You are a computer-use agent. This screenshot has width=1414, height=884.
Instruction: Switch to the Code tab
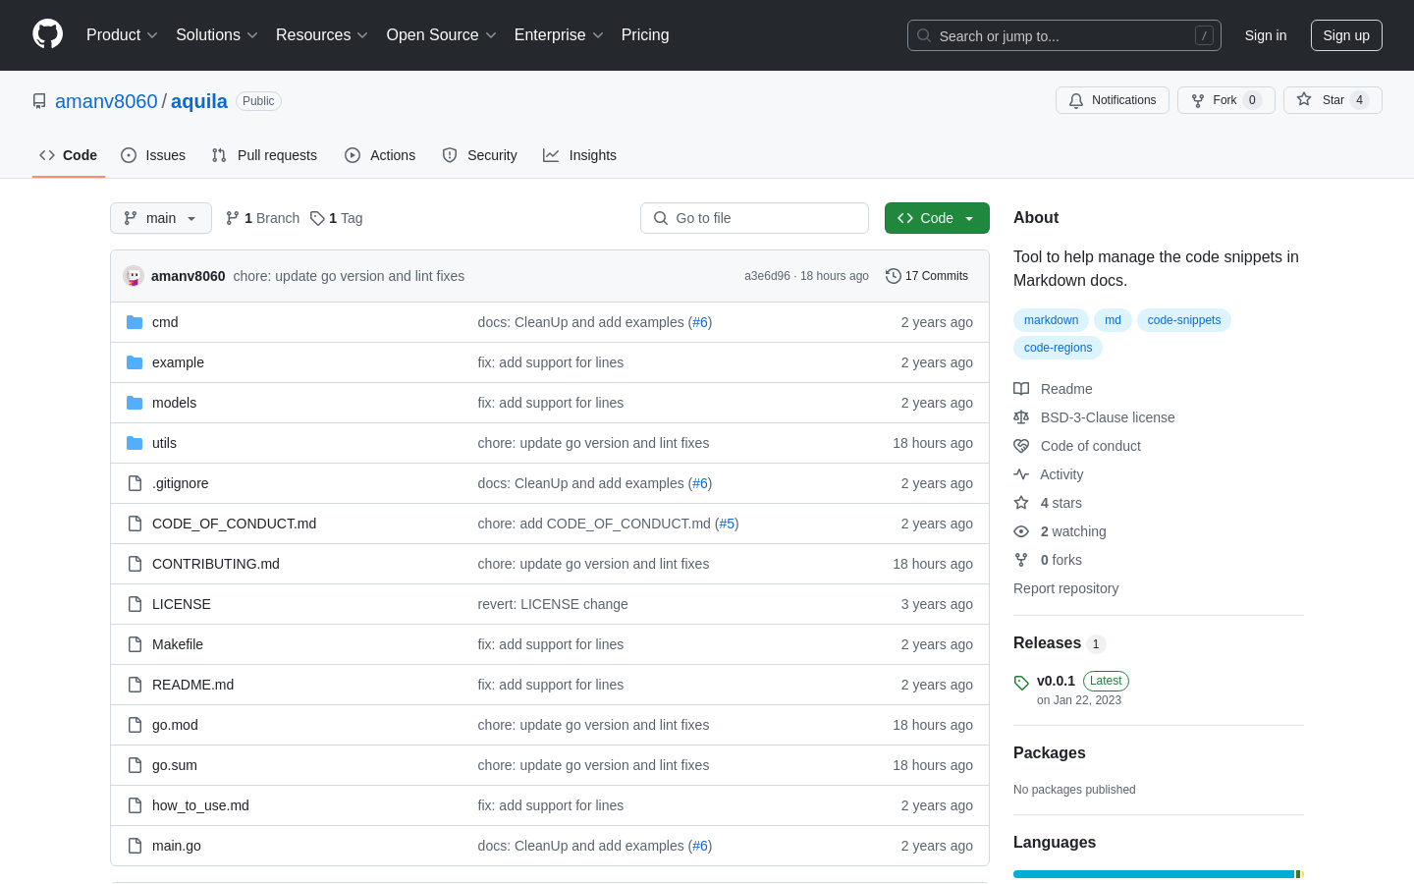pyautogui.click(x=69, y=155)
